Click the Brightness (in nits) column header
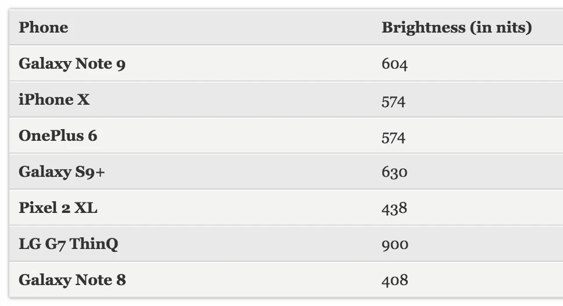 coord(456,27)
